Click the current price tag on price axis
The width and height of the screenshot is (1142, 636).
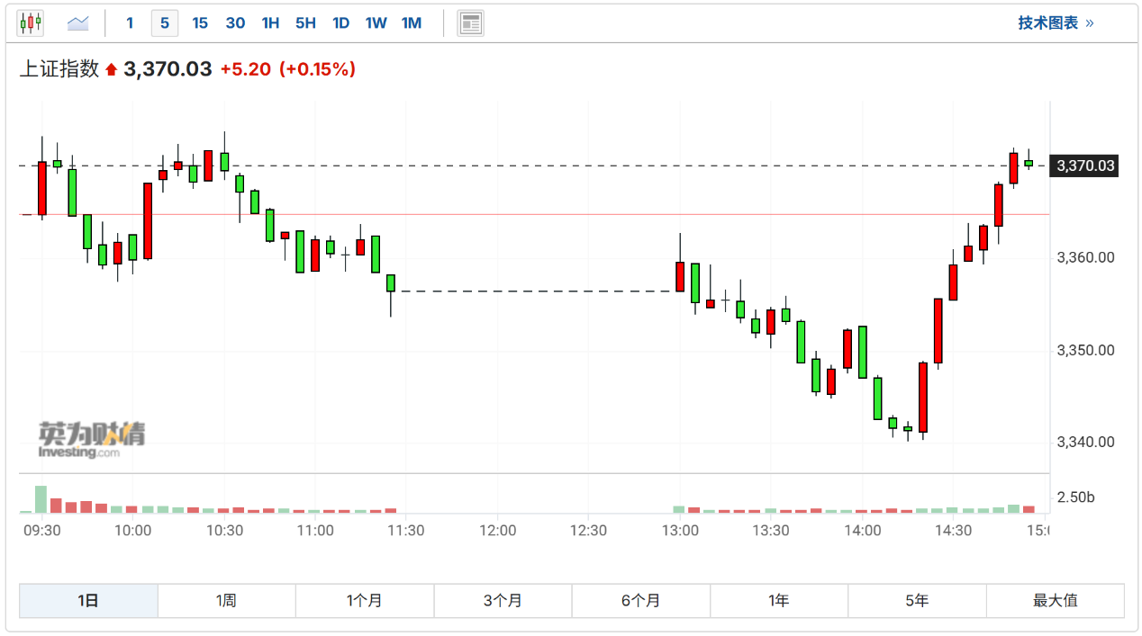pyautogui.click(x=1086, y=166)
